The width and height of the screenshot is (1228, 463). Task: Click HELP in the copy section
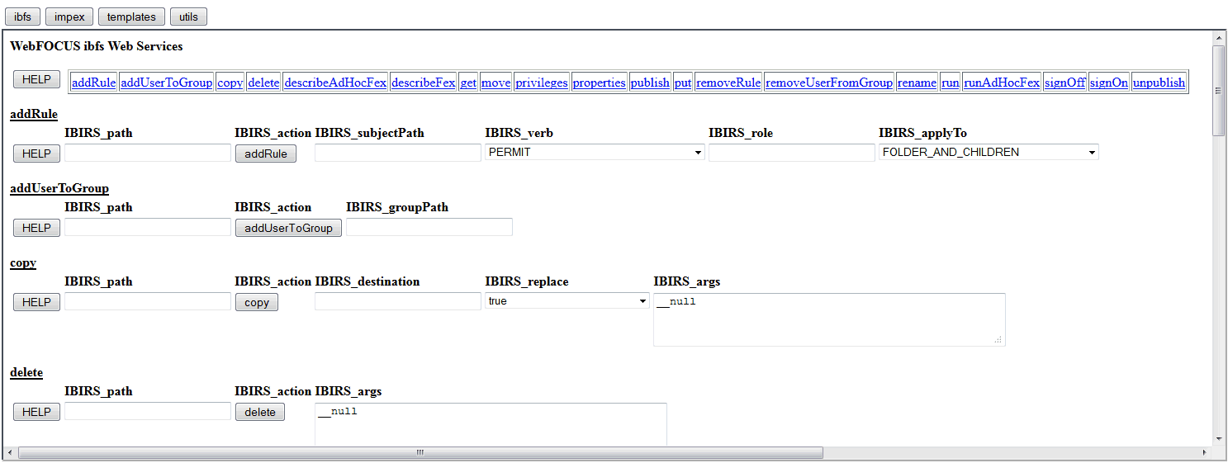(x=36, y=302)
